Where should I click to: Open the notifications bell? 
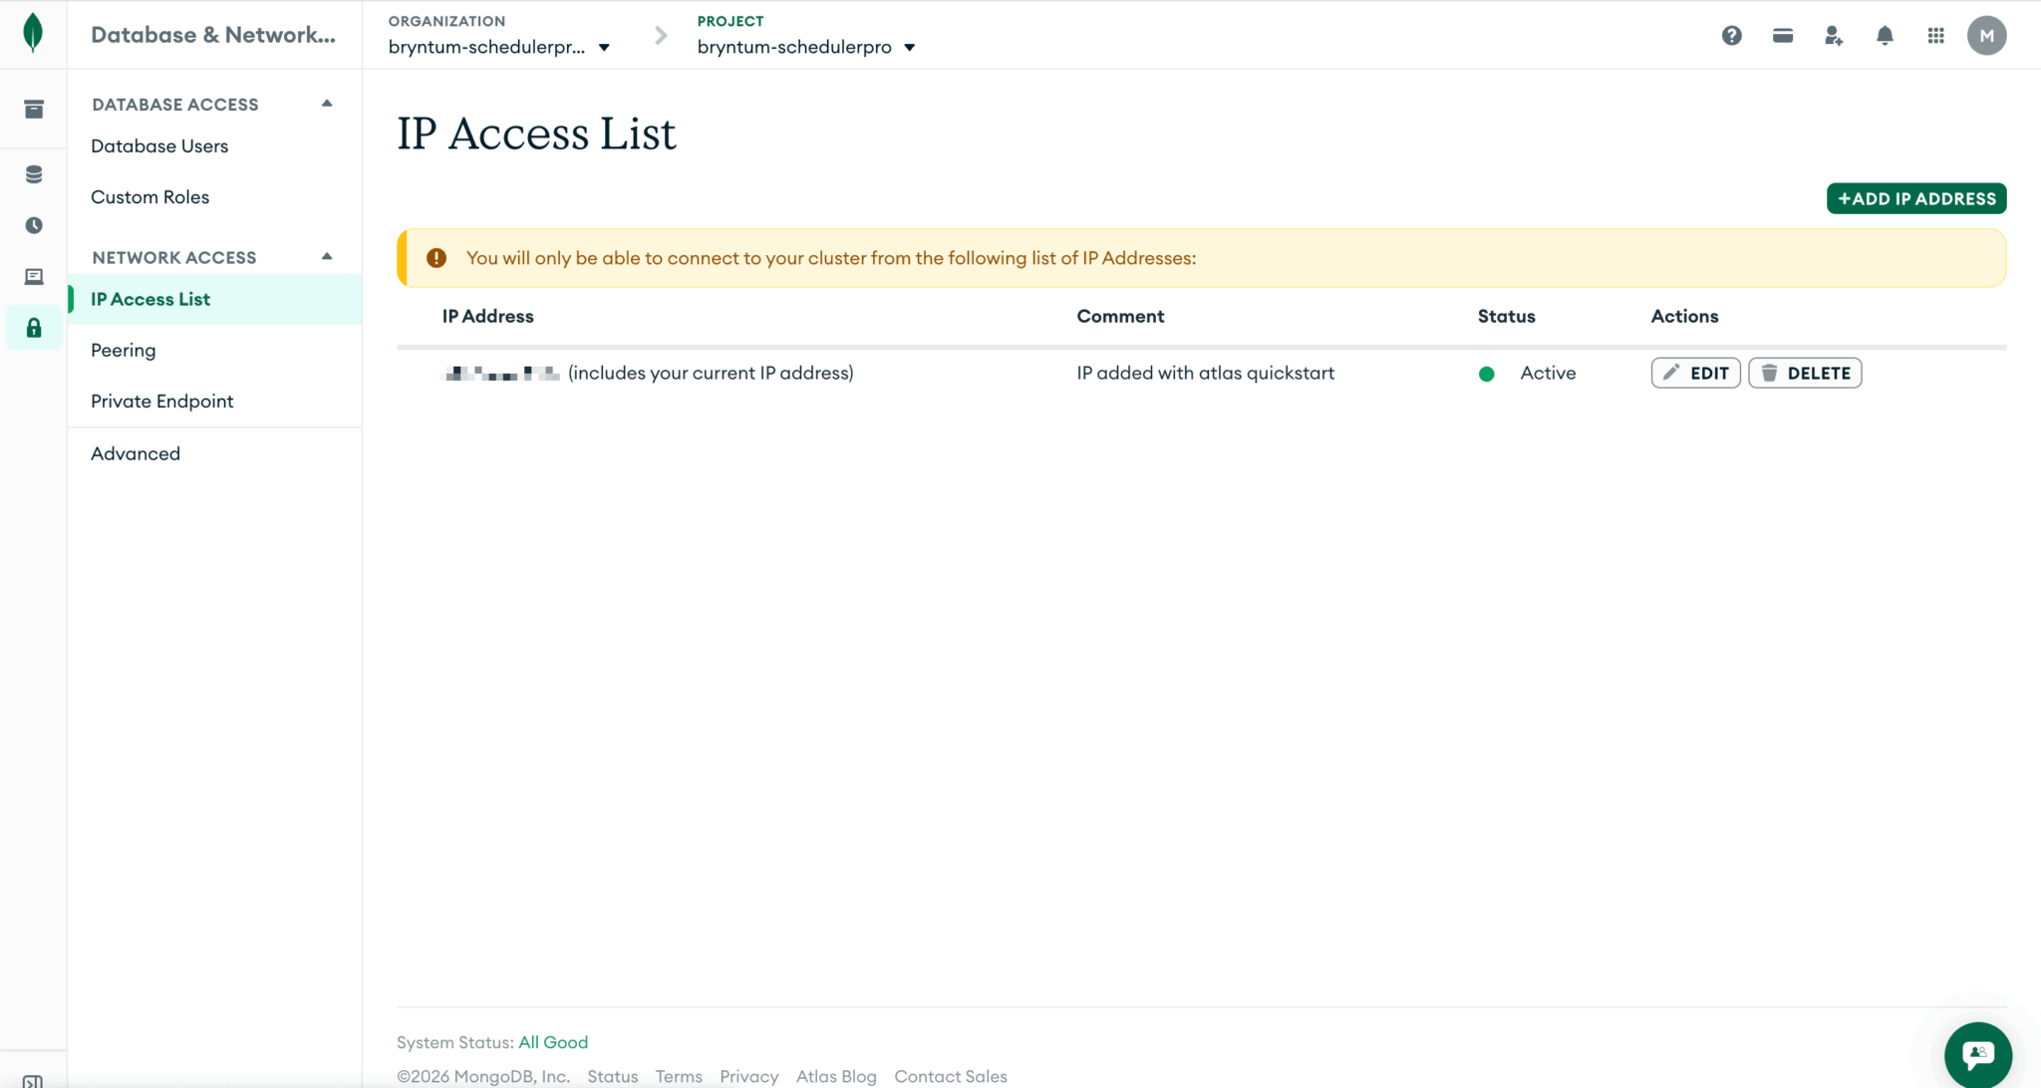click(x=1885, y=35)
